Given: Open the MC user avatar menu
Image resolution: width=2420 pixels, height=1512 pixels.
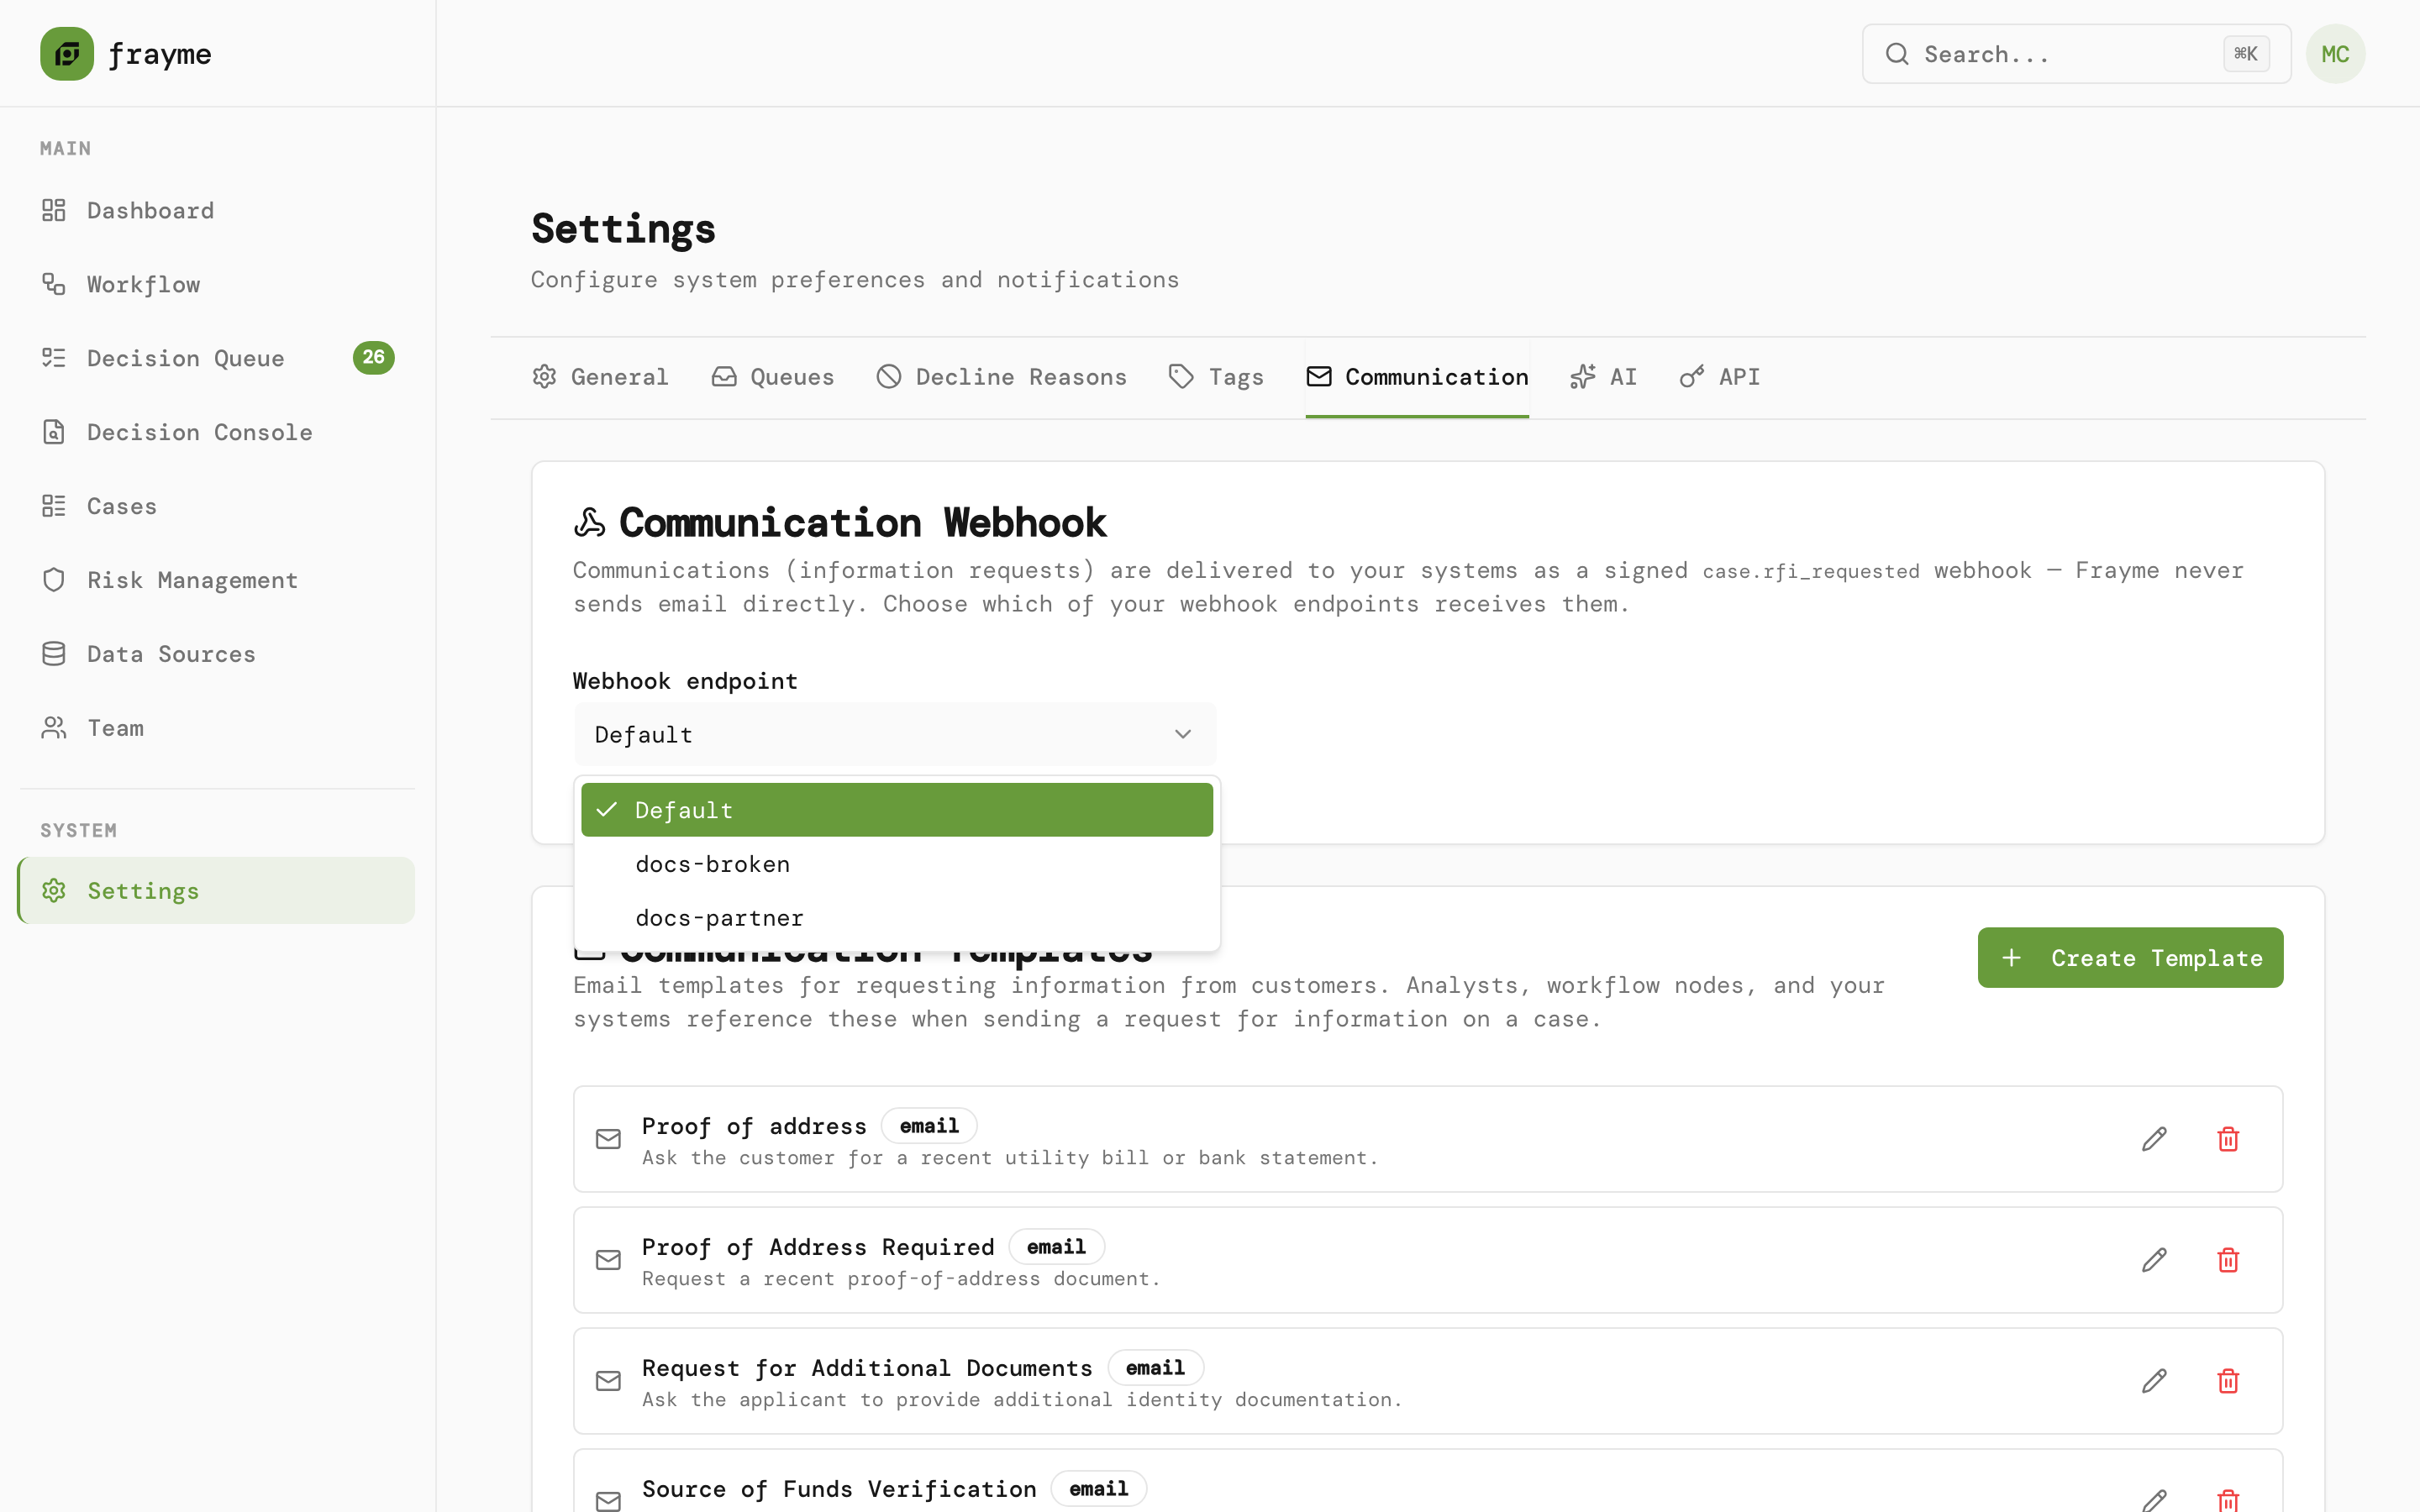Looking at the screenshot, I should [2335, 54].
